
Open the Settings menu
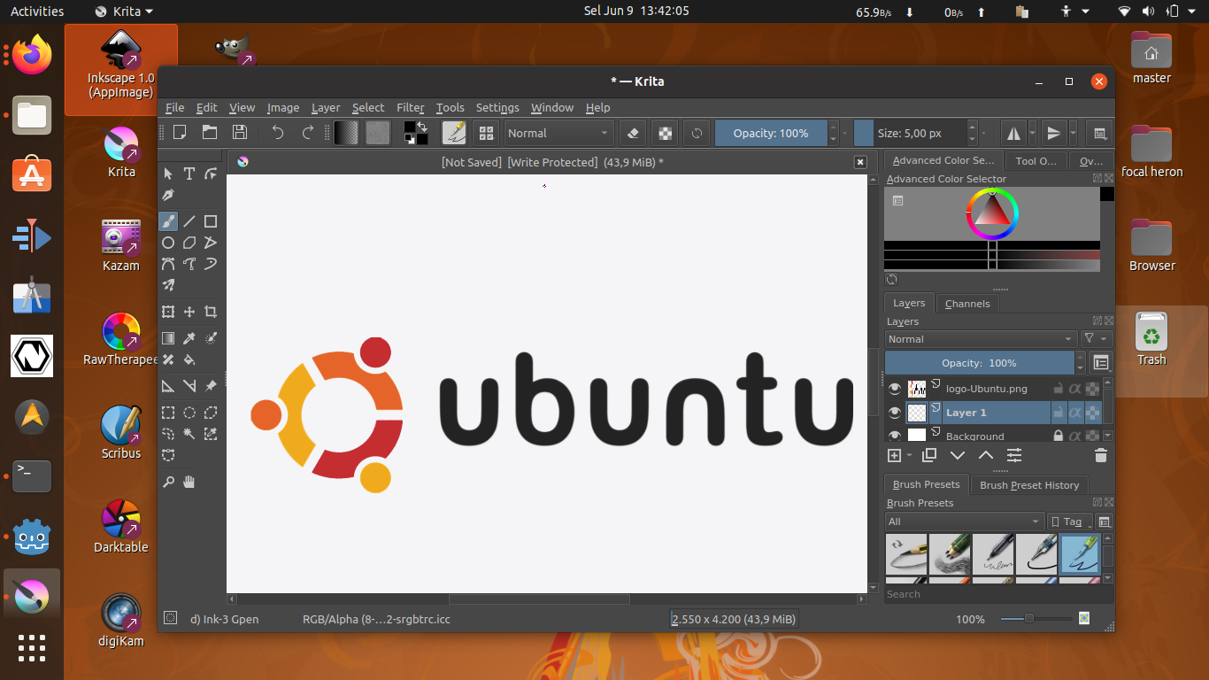pyautogui.click(x=497, y=107)
